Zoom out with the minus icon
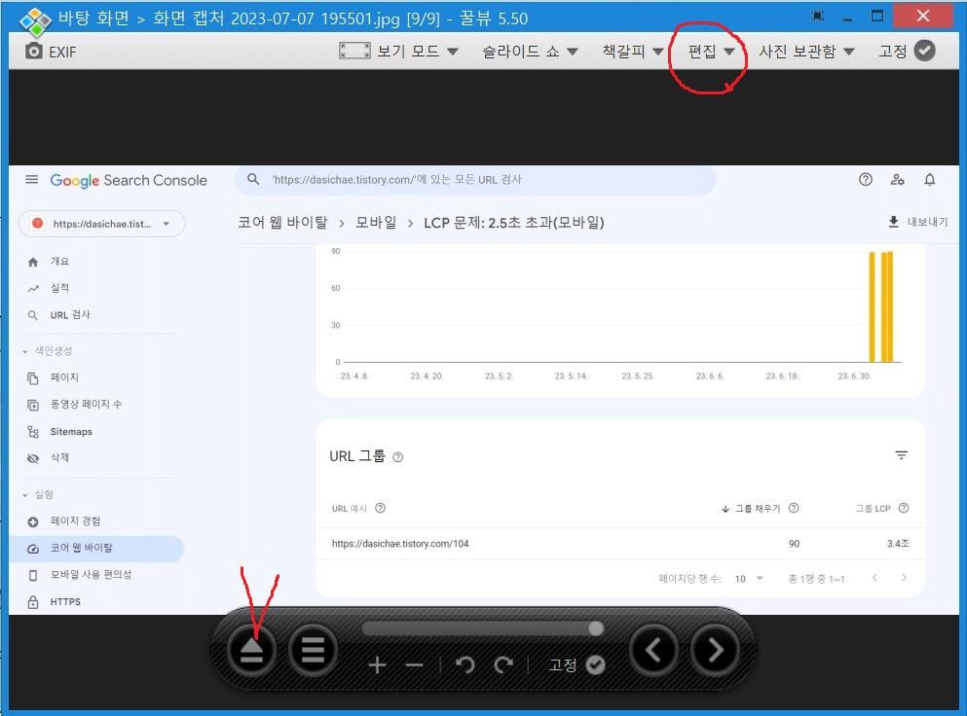This screenshot has height=716, width=967. (x=414, y=664)
